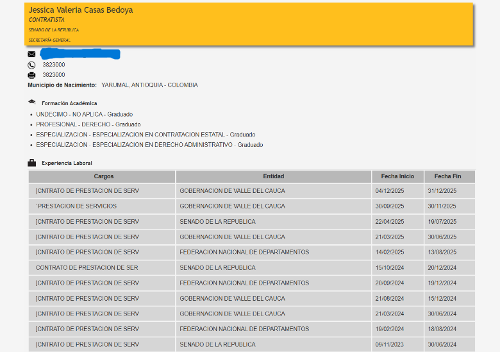Click the telephone icon

[31, 65]
